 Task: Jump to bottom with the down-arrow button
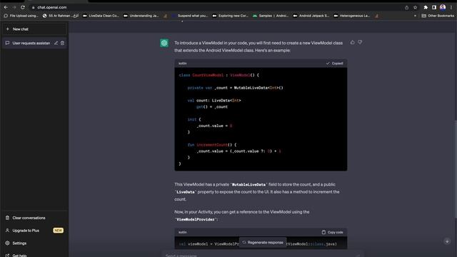[447, 241]
